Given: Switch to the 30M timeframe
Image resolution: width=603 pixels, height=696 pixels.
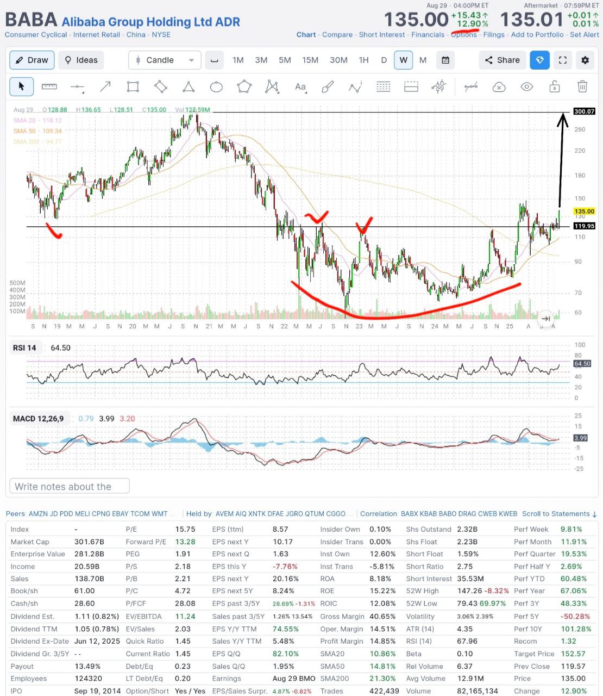Looking at the screenshot, I should (x=338, y=60).
